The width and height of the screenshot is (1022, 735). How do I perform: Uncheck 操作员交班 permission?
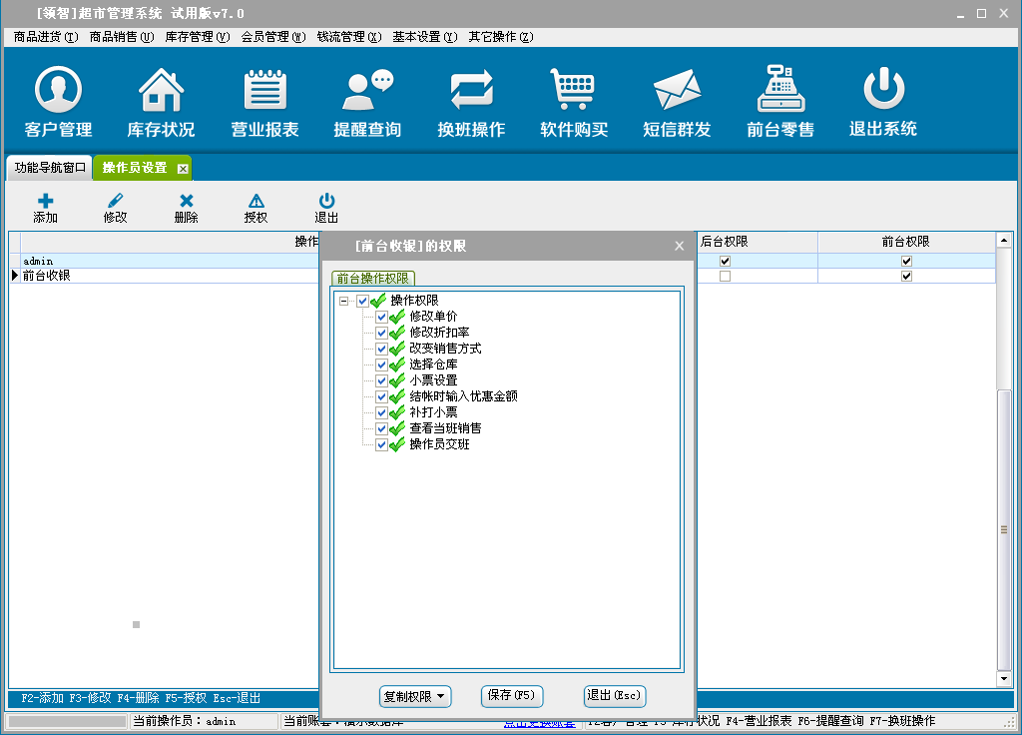click(382, 444)
